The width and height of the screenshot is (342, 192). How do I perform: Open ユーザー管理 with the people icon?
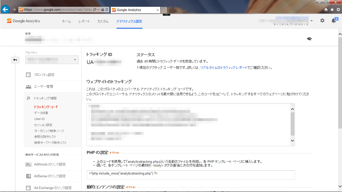[x=43, y=86]
